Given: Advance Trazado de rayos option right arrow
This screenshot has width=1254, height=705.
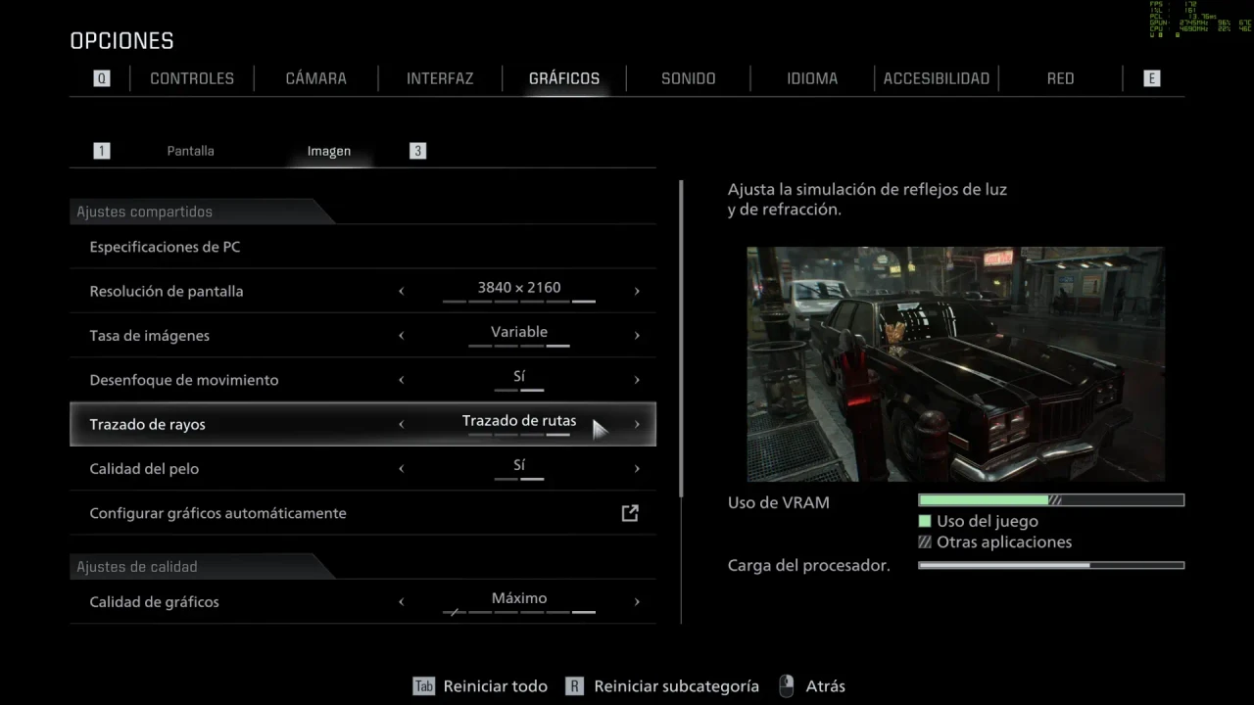Looking at the screenshot, I should (637, 424).
